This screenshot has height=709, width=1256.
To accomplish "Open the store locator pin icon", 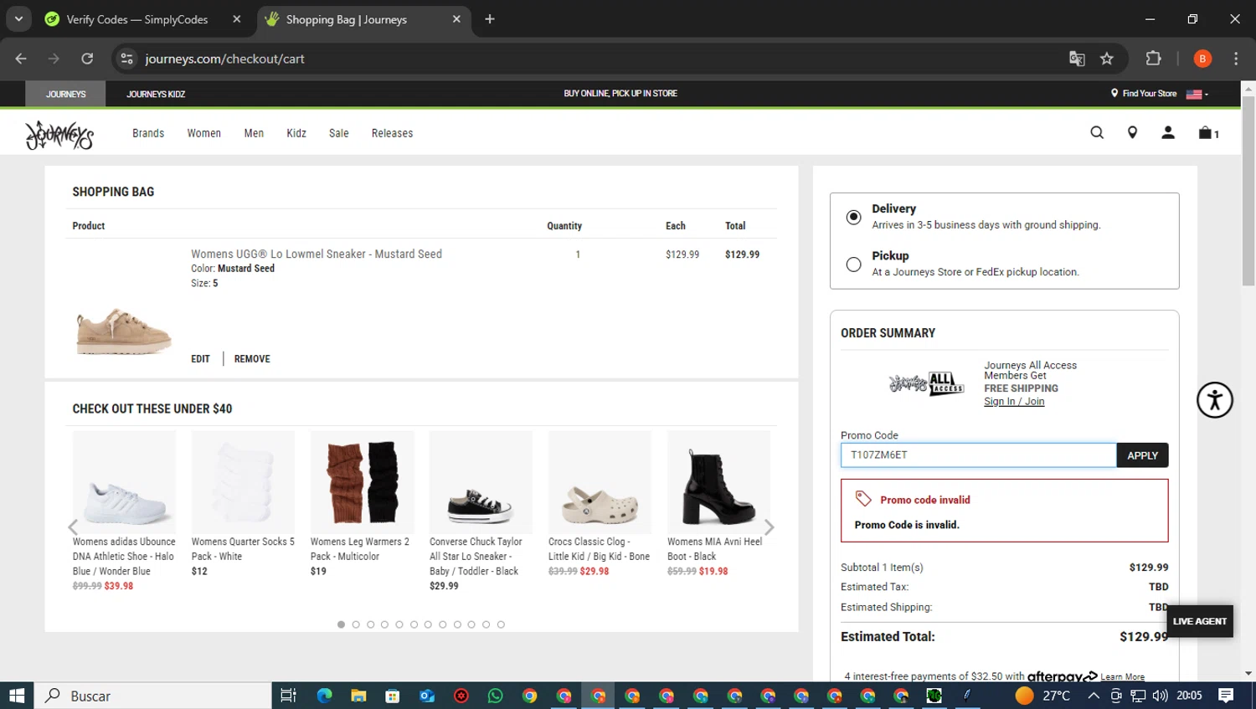I will [x=1132, y=133].
